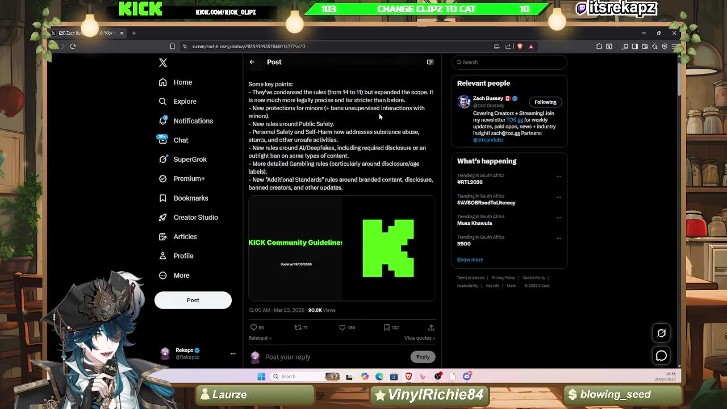727x409 pixels.
Task: Click the grey Reply button
Action: click(423, 357)
